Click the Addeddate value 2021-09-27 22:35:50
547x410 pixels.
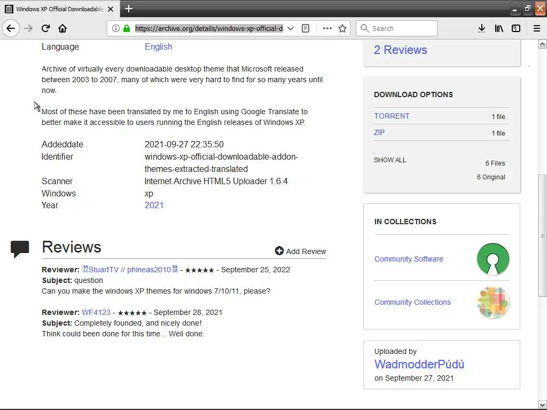point(184,144)
